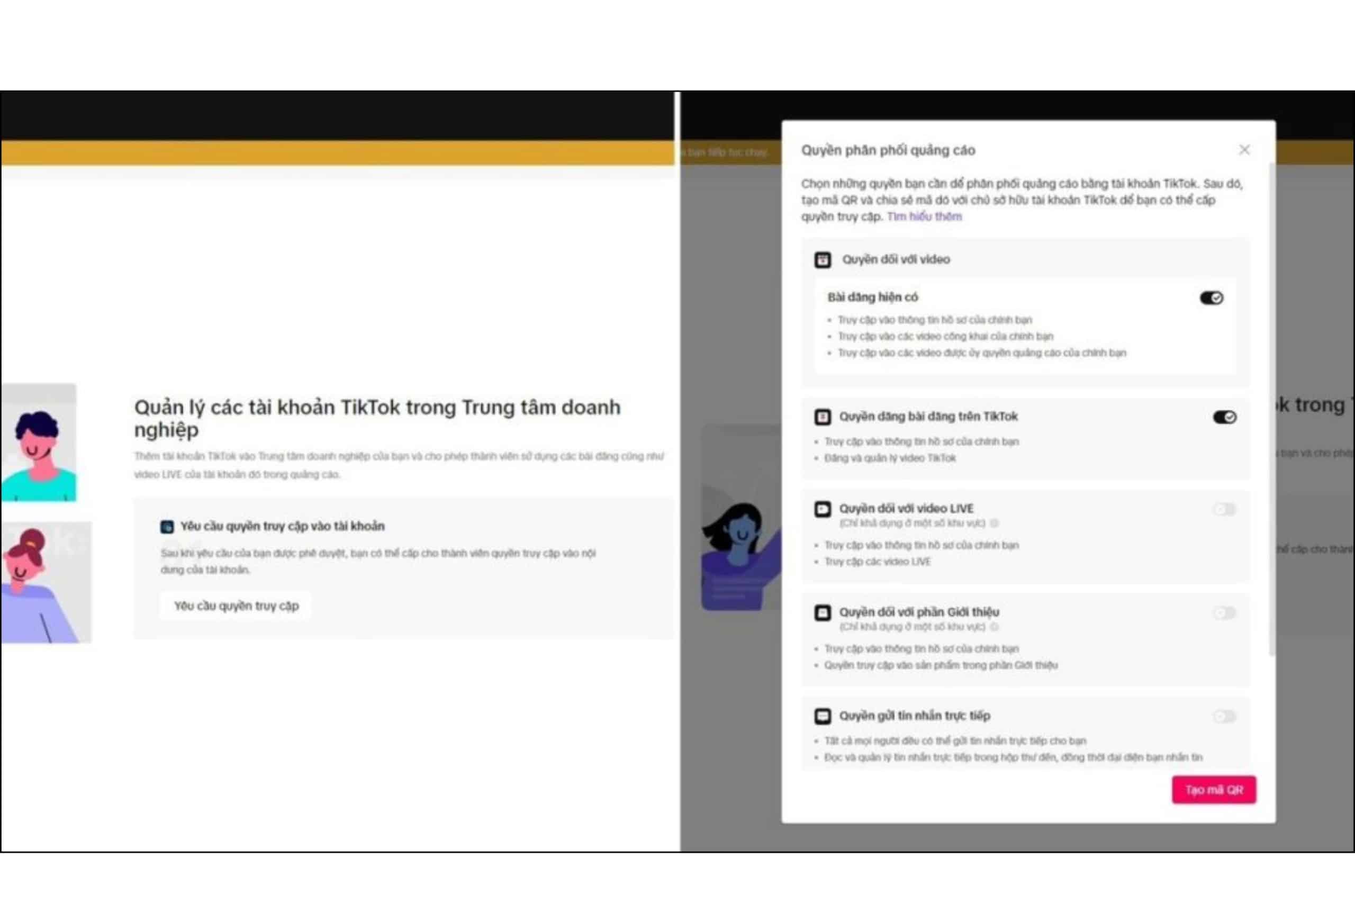Image resolution: width=1355 pixels, height=903 pixels.
Task: Click the text Bài đăng hiện có
Action: click(x=872, y=297)
